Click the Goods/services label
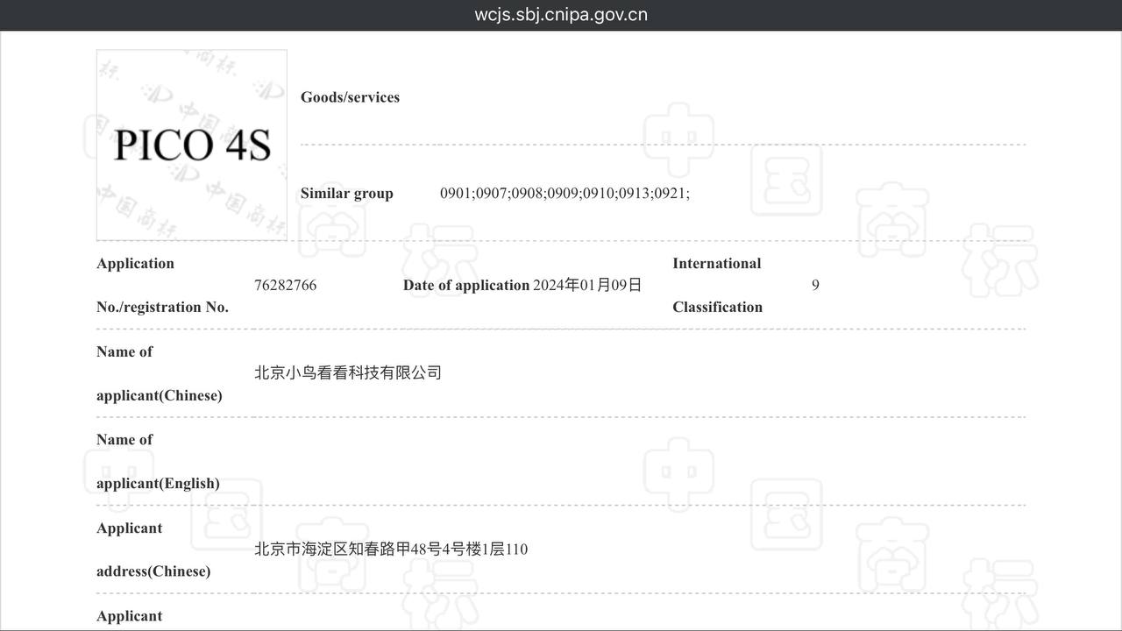1122x631 pixels. pyautogui.click(x=350, y=97)
